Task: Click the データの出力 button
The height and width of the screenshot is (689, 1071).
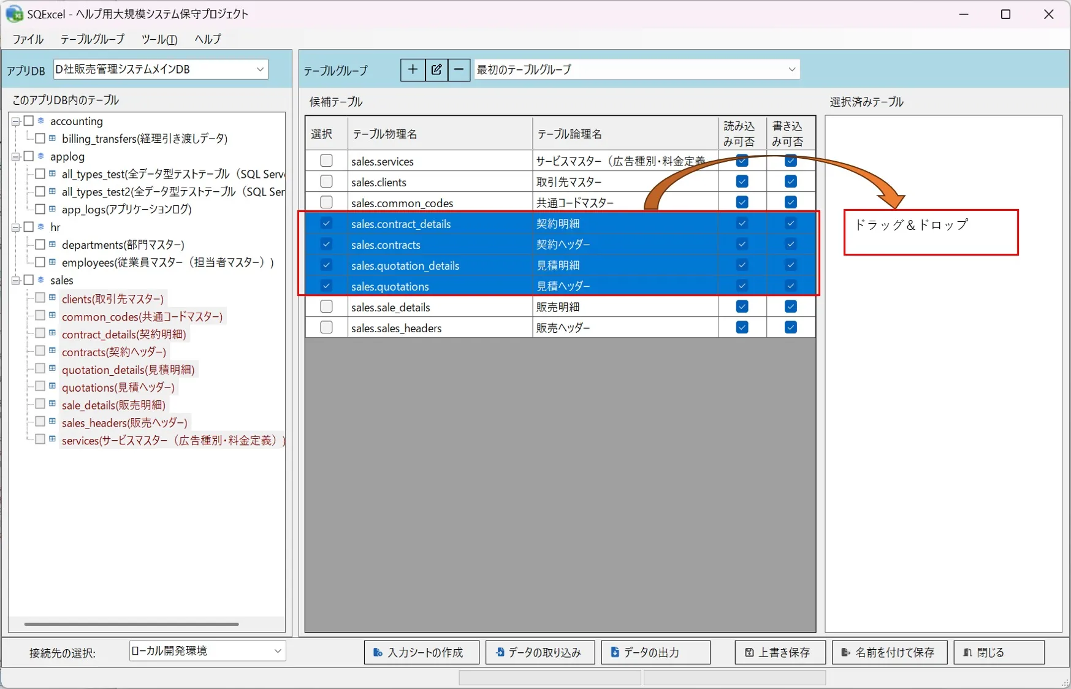Action: tap(656, 652)
